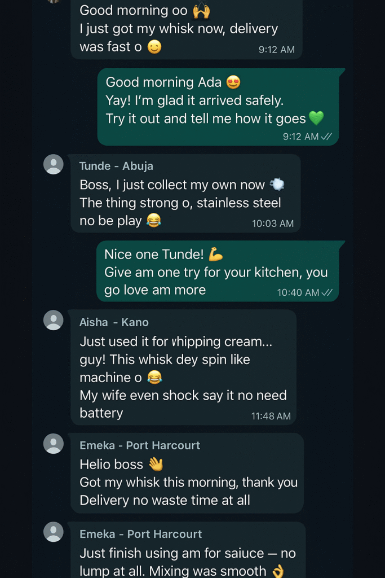Open avatar beside Emeka's 'Helio boss' message

coord(54,443)
